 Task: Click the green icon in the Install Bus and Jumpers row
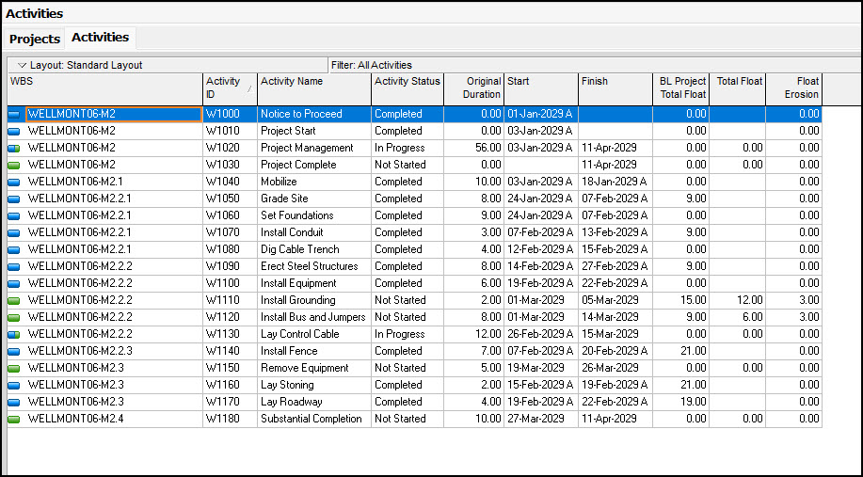coord(14,318)
